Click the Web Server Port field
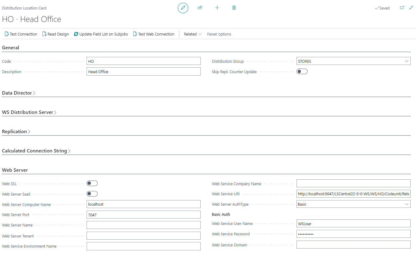The width and height of the screenshot is (418, 258). point(144,215)
